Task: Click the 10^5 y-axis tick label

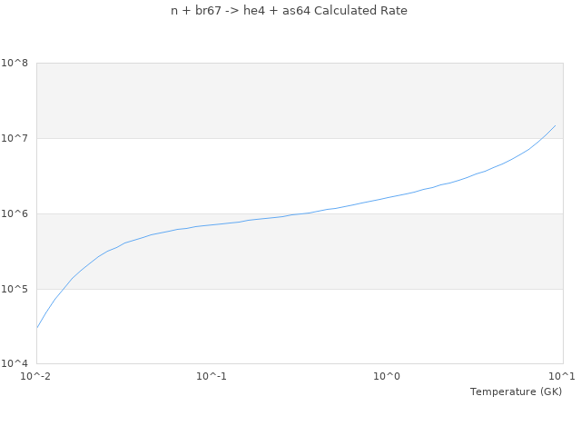Action: click(15, 289)
